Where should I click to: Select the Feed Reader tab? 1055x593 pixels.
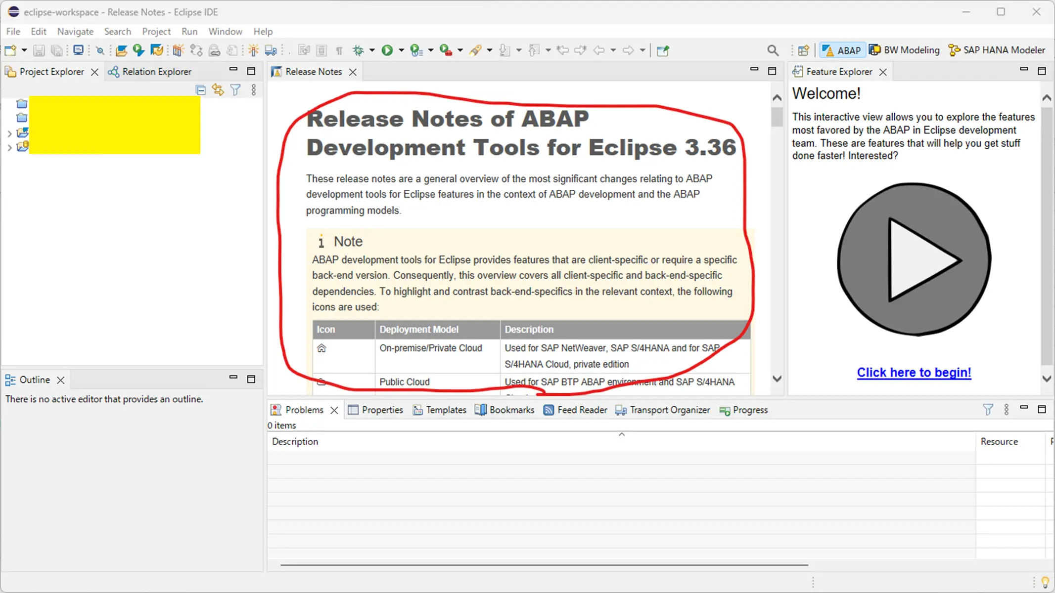tap(575, 410)
